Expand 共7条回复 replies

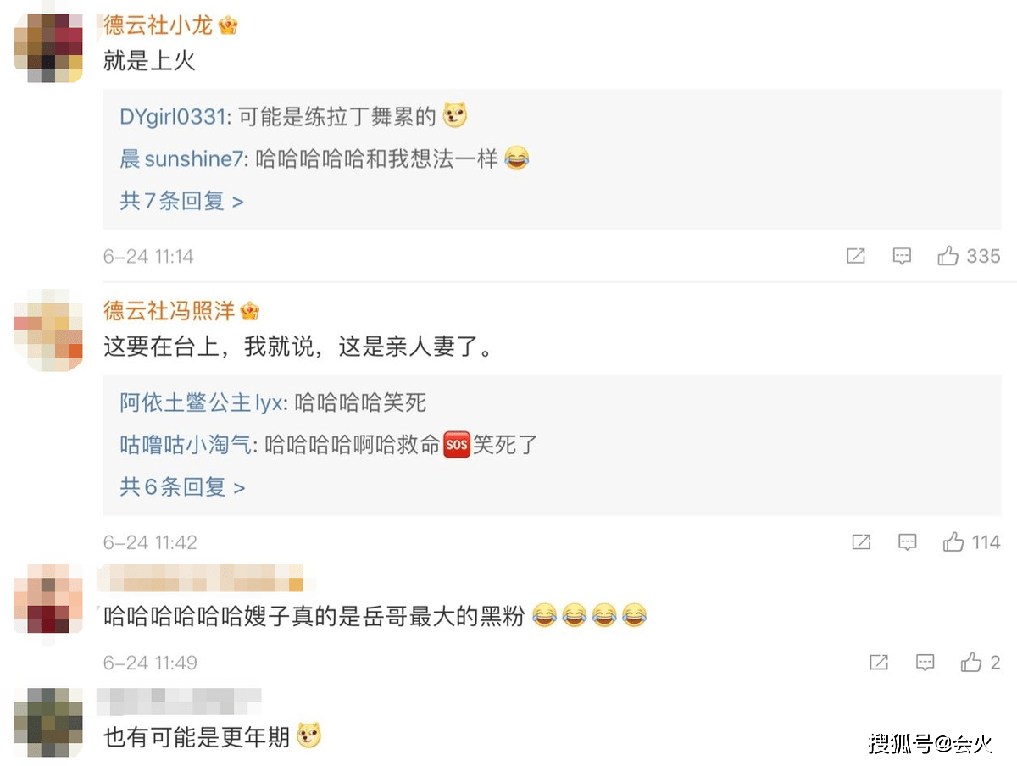coord(181,201)
